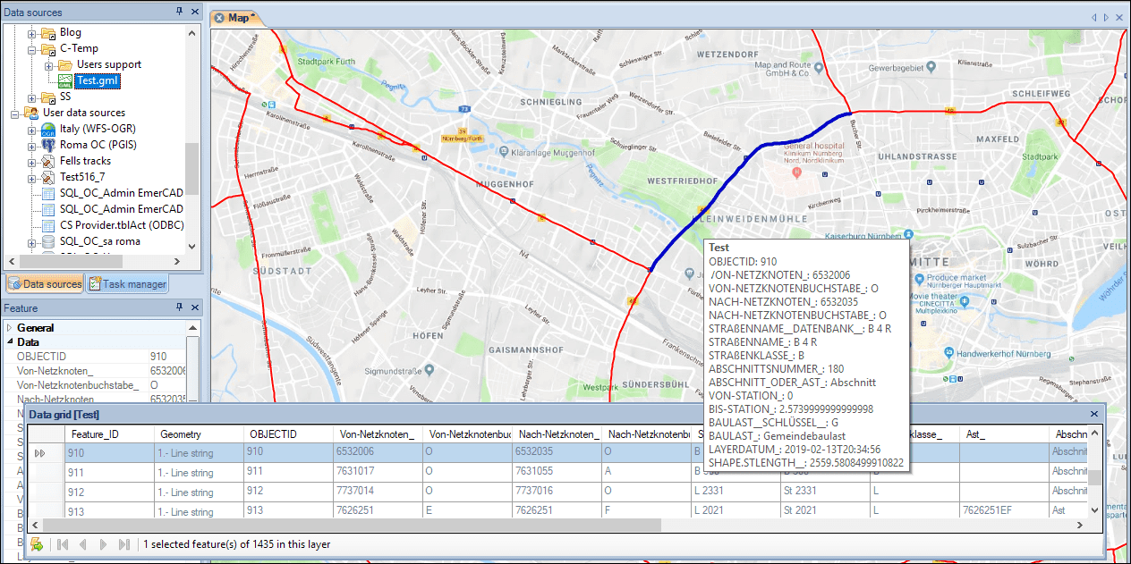
Task: Click the Geometry column header
Action: click(200, 434)
